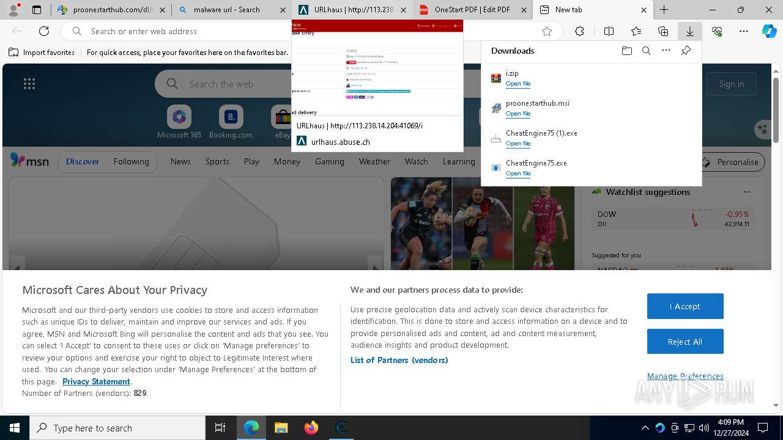Click the Sign in button
Image resolution: width=783 pixels, height=440 pixels.
[732, 84]
